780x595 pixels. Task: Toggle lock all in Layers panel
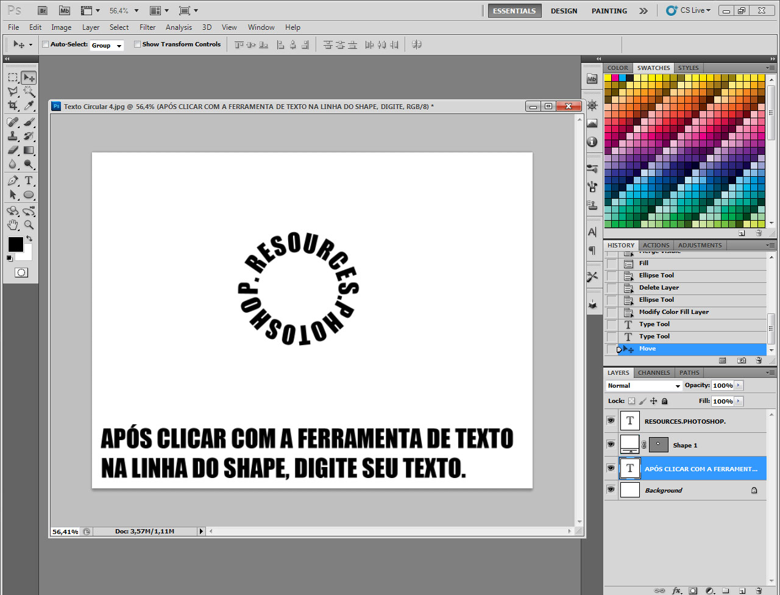tap(664, 401)
